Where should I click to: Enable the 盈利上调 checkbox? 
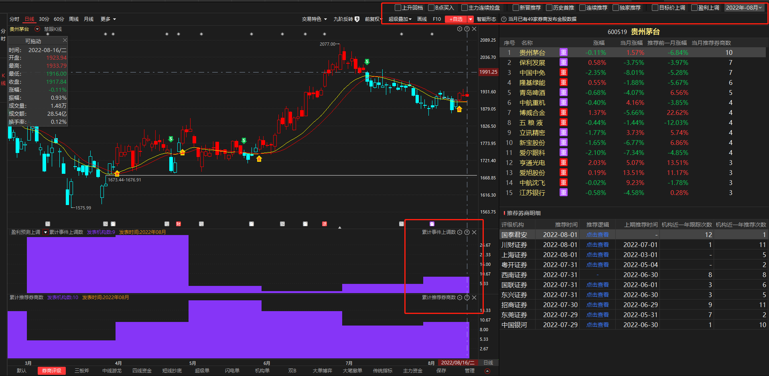click(x=694, y=8)
